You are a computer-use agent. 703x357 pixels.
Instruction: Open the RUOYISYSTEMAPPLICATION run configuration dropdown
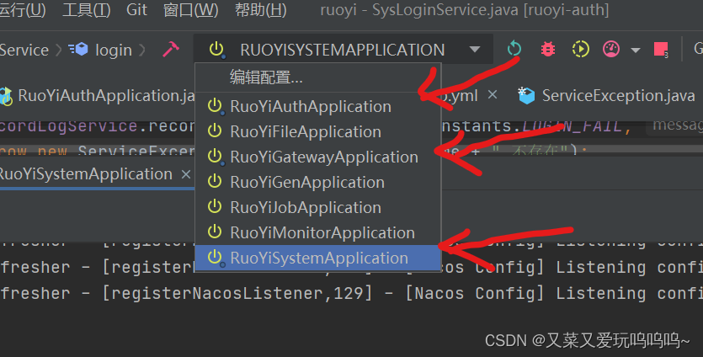click(x=343, y=50)
